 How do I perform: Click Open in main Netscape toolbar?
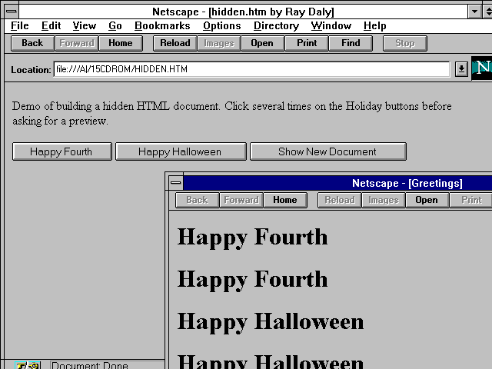[262, 43]
